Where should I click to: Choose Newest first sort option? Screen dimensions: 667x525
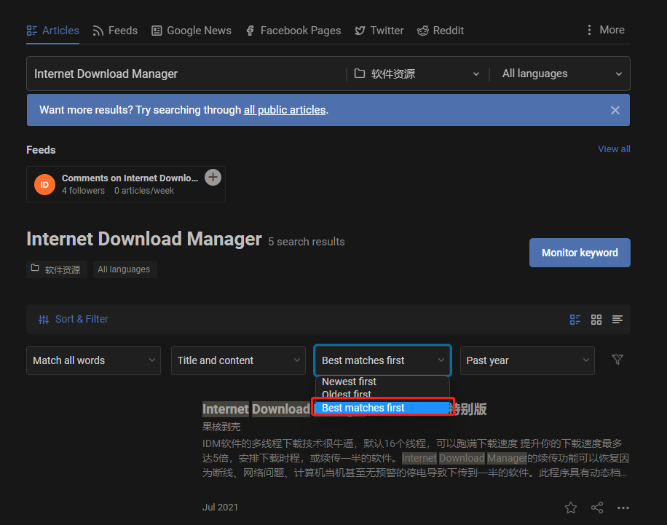350,382
